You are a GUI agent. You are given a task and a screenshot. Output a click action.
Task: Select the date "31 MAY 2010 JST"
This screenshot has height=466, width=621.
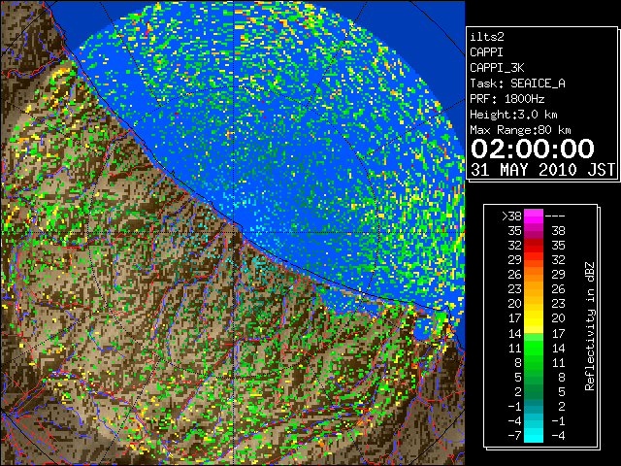tap(542, 170)
